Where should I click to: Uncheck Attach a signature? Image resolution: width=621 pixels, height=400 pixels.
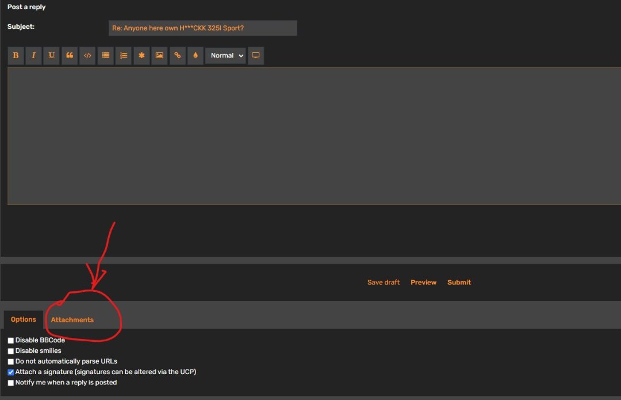point(11,372)
